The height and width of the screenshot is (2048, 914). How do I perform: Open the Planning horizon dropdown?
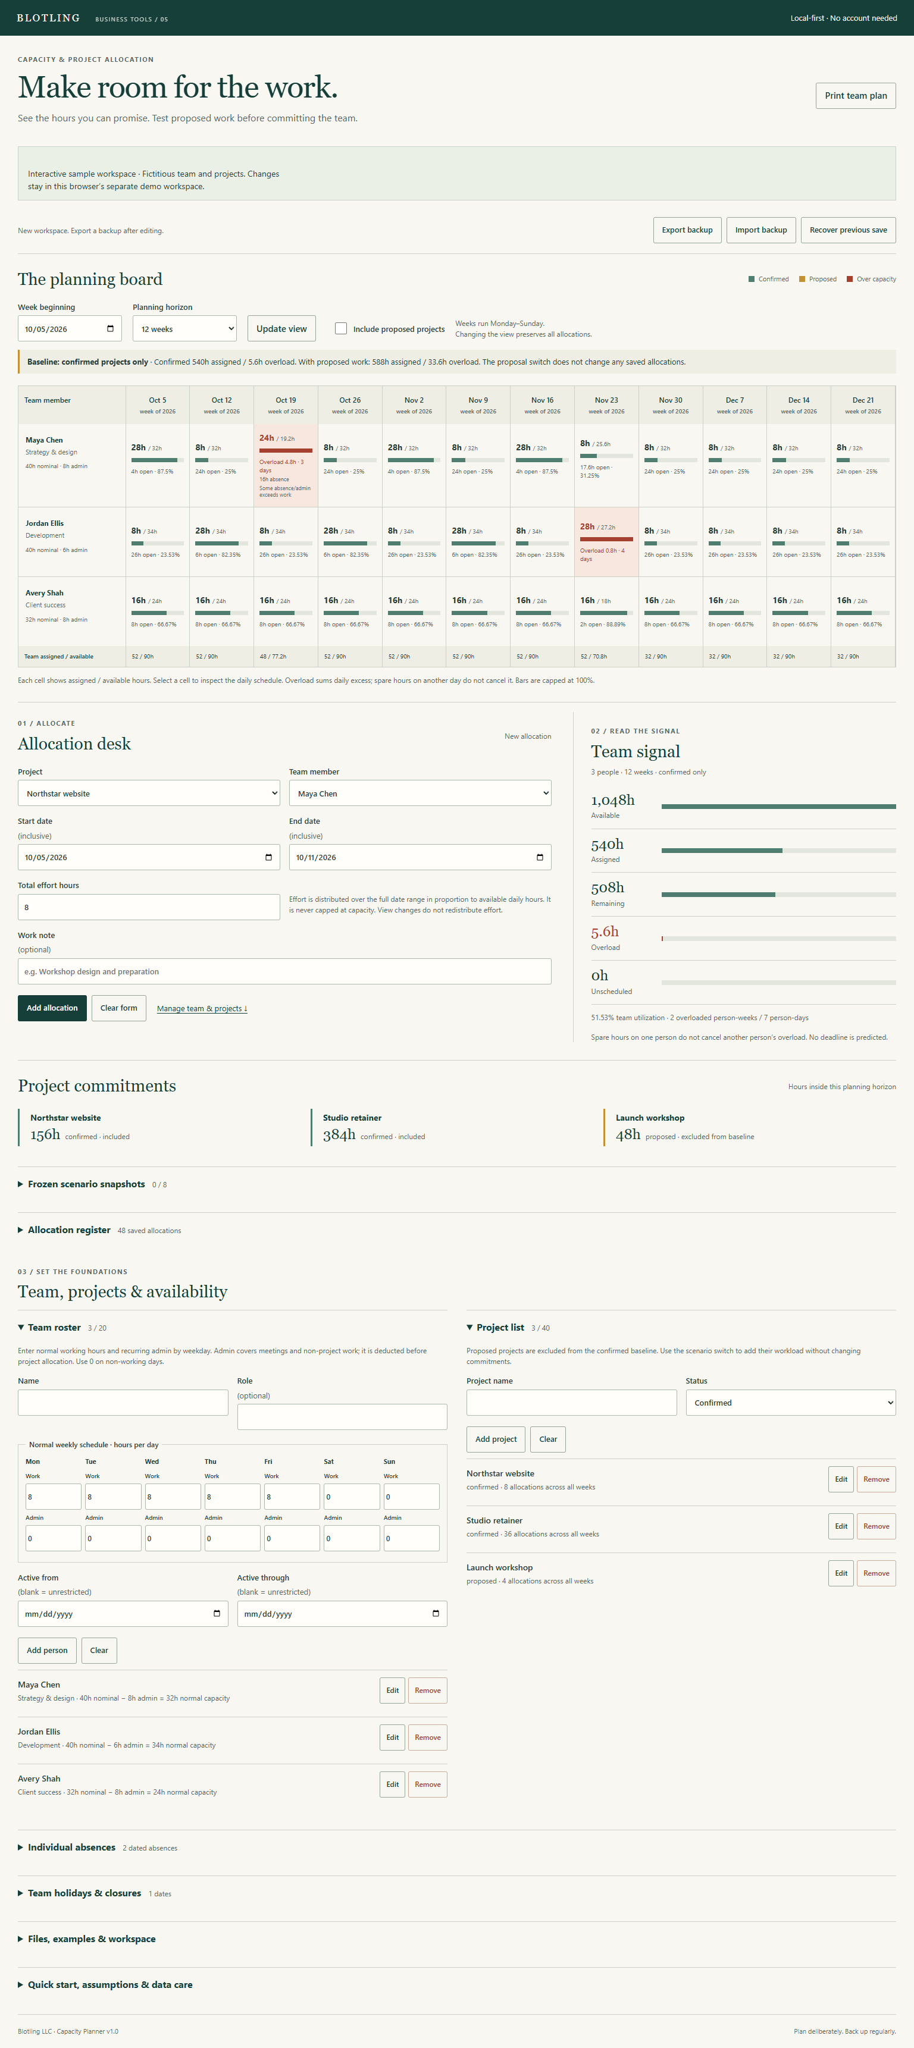click(x=184, y=328)
